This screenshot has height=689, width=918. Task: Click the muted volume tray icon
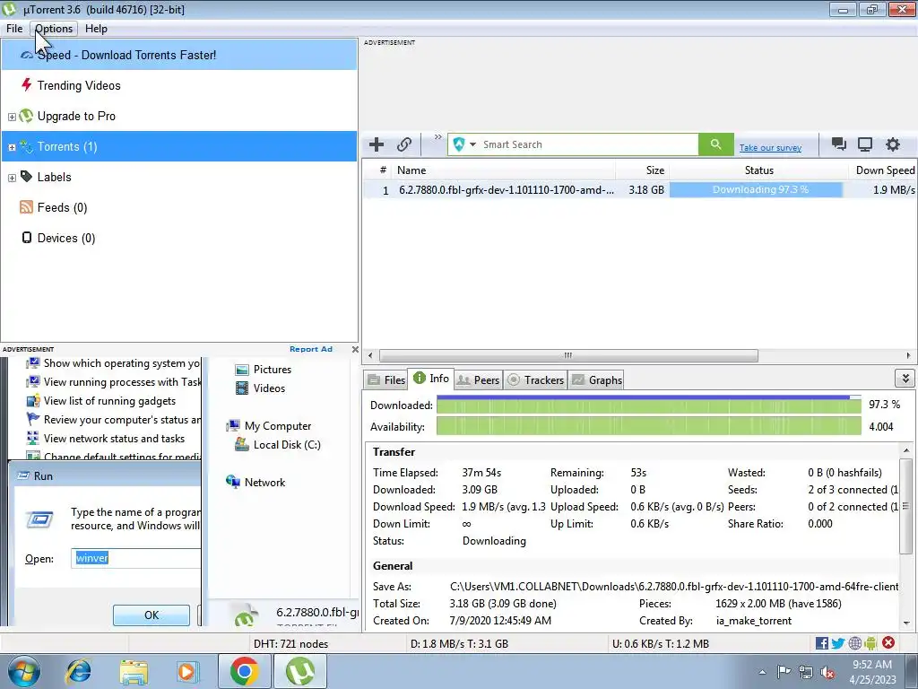point(827,673)
